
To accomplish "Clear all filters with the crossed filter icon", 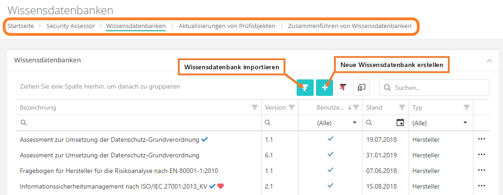I will pyautogui.click(x=343, y=87).
